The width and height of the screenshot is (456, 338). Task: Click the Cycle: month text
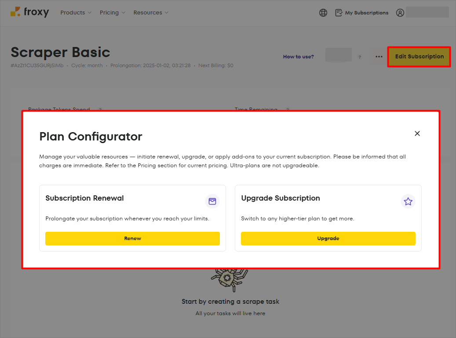(x=87, y=66)
